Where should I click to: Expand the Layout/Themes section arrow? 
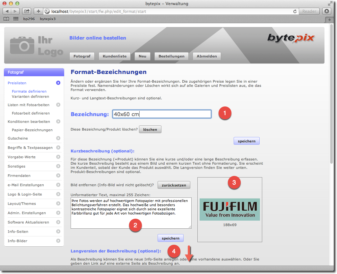(58, 203)
